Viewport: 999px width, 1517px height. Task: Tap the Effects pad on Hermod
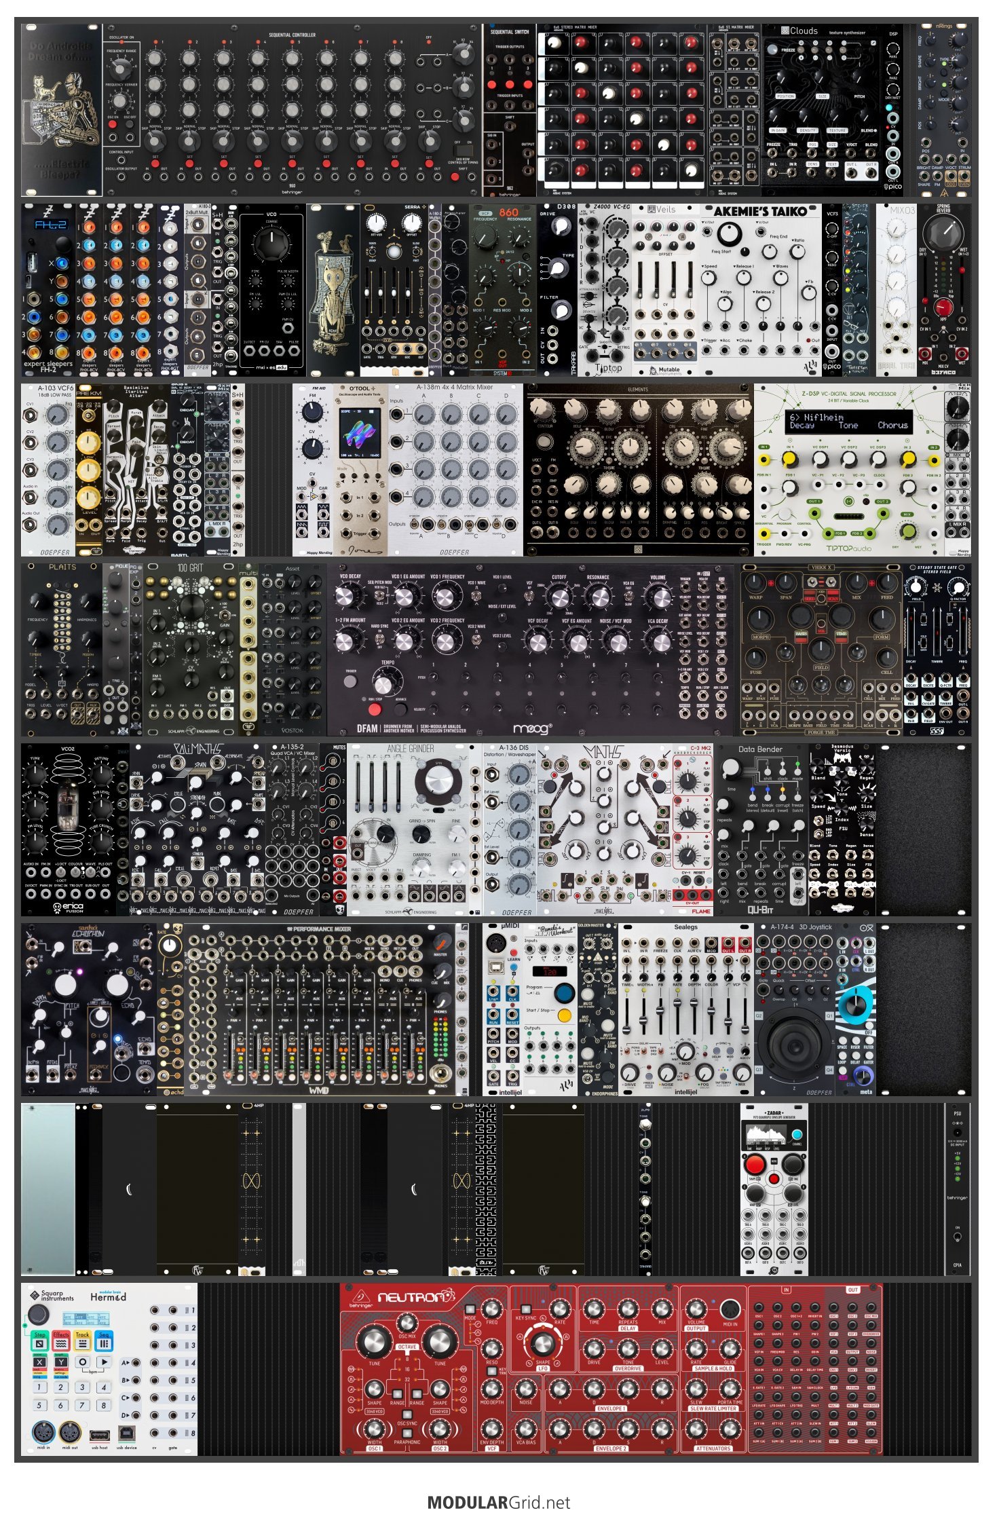[x=61, y=1340]
